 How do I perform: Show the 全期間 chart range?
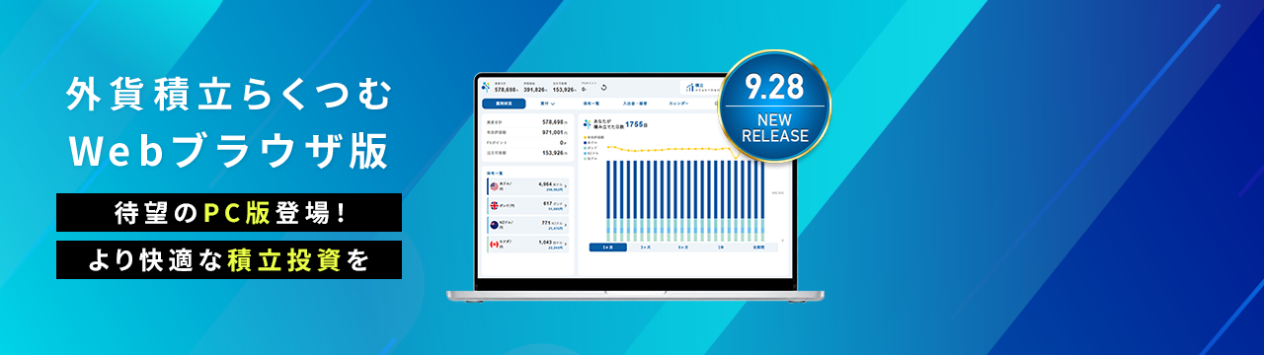757,247
